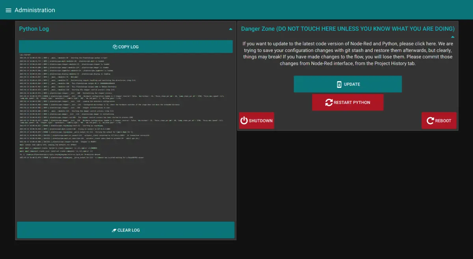Collapse the Danger Zone panel arrow
This screenshot has width=473, height=259.
click(453, 37)
